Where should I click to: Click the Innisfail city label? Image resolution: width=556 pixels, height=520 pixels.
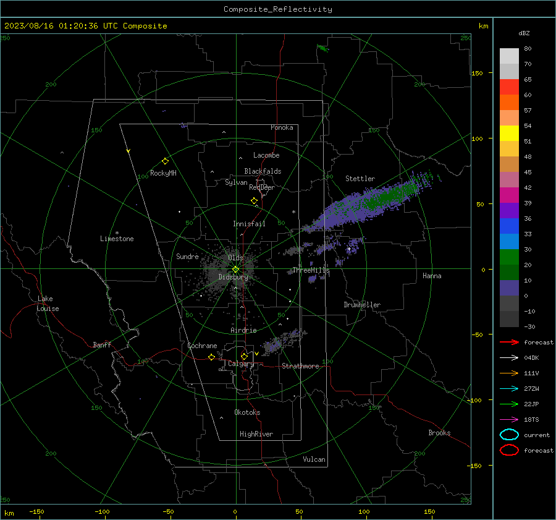pos(249,224)
